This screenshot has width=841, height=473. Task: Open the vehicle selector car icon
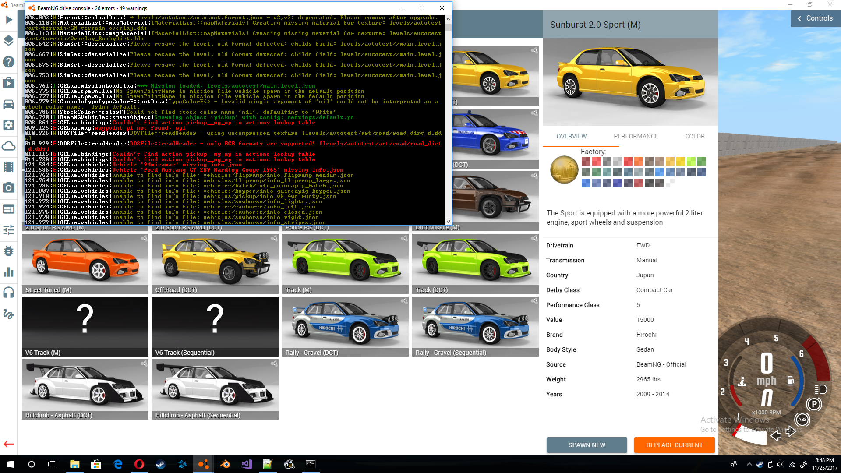pyautogui.click(x=9, y=104)
